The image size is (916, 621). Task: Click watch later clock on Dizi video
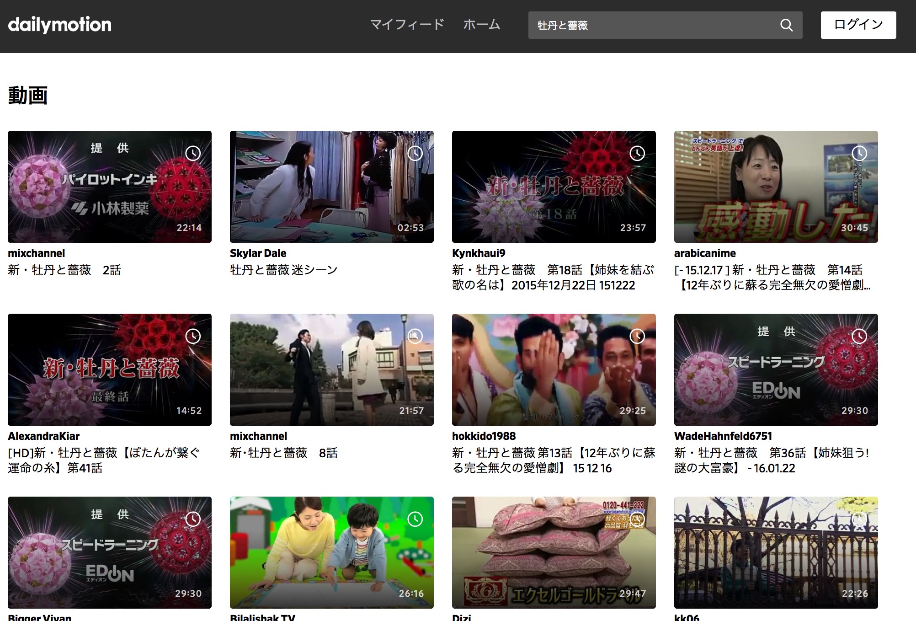[x=637, y=519]
